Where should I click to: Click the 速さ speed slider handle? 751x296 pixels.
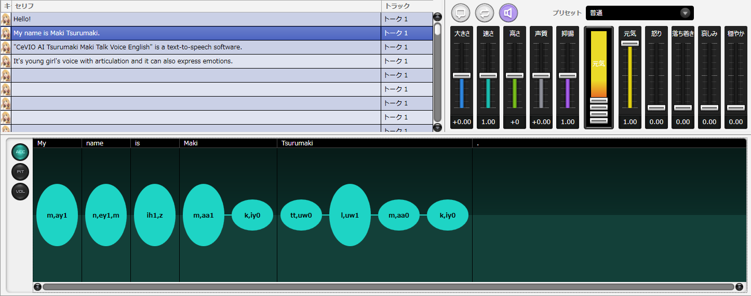point(488,75)
